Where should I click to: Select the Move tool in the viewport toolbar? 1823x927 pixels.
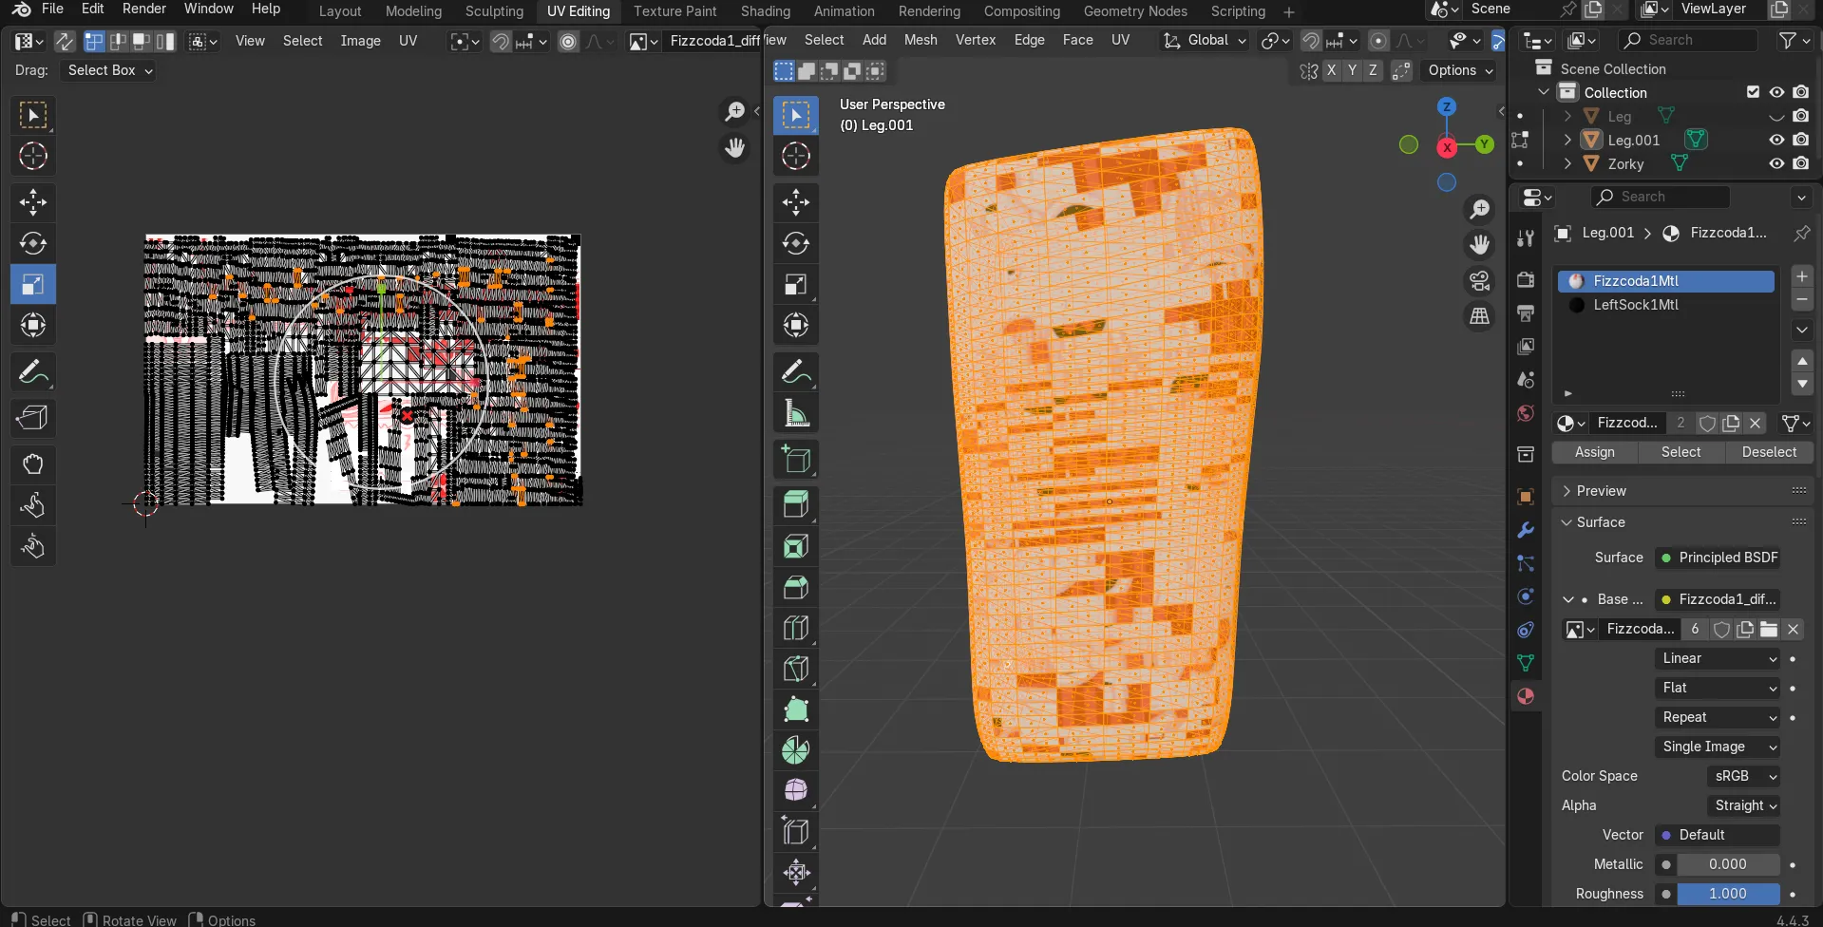(x=795, y=202)
